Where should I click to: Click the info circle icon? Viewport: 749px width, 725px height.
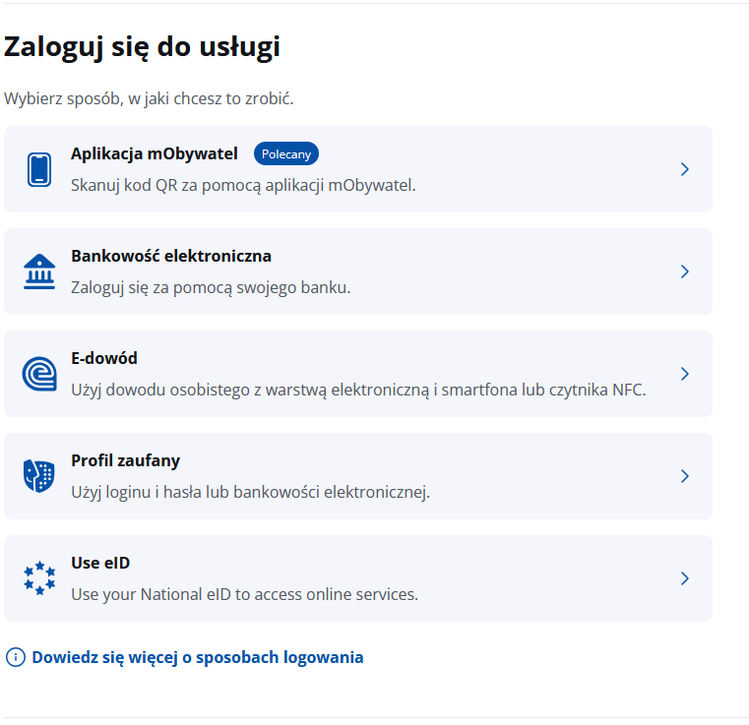[16, 657]
